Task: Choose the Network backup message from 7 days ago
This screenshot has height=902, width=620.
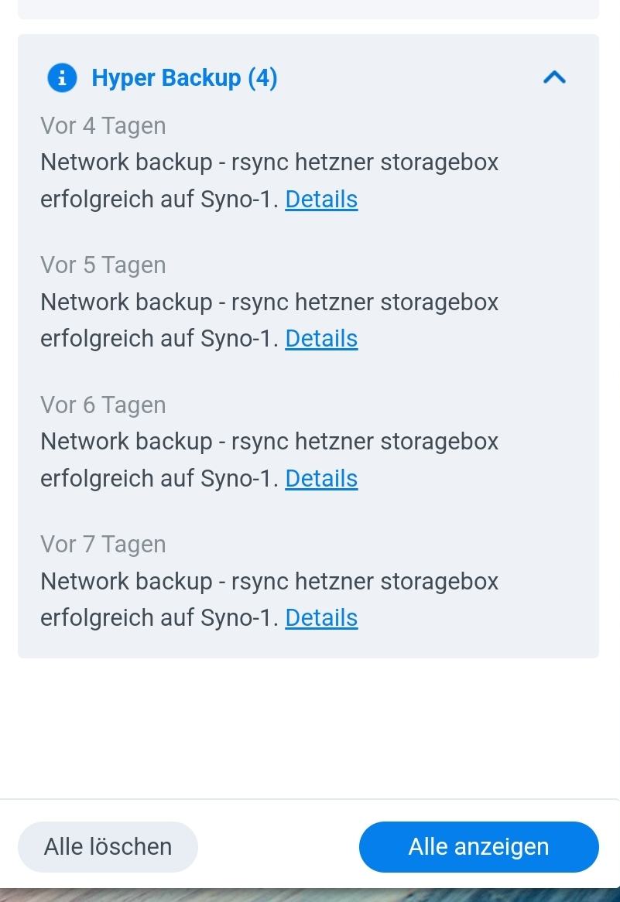Action: tap(269, 582)
